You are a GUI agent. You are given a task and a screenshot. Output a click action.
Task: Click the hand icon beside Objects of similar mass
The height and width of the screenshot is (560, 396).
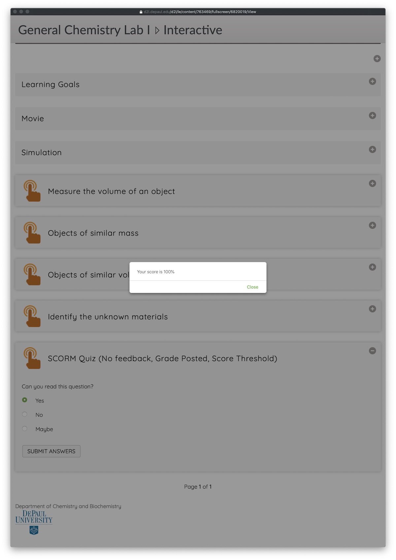pyautogui.click(x=32, y=233)
